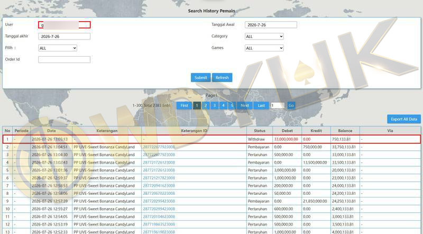Go to the First page
The height and width of the screenshot is (234, 423).
click(x=184, y=105)
